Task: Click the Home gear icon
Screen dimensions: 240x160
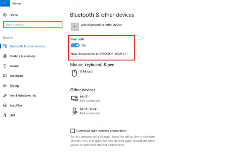Action: (5, 15)
